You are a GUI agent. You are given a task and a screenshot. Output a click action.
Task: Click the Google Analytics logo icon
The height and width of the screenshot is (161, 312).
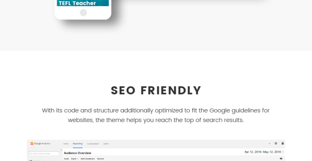(x=32, y=144)
